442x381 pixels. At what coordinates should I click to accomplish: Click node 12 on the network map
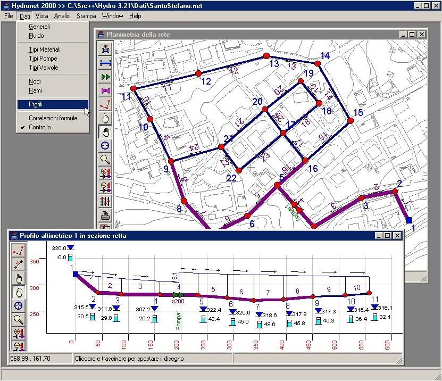(198, 73)
